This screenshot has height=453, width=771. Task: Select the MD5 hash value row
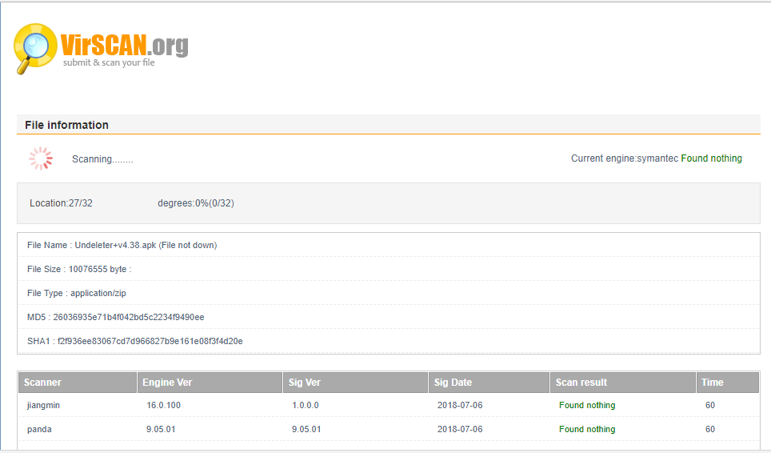(x=389, y=317)
